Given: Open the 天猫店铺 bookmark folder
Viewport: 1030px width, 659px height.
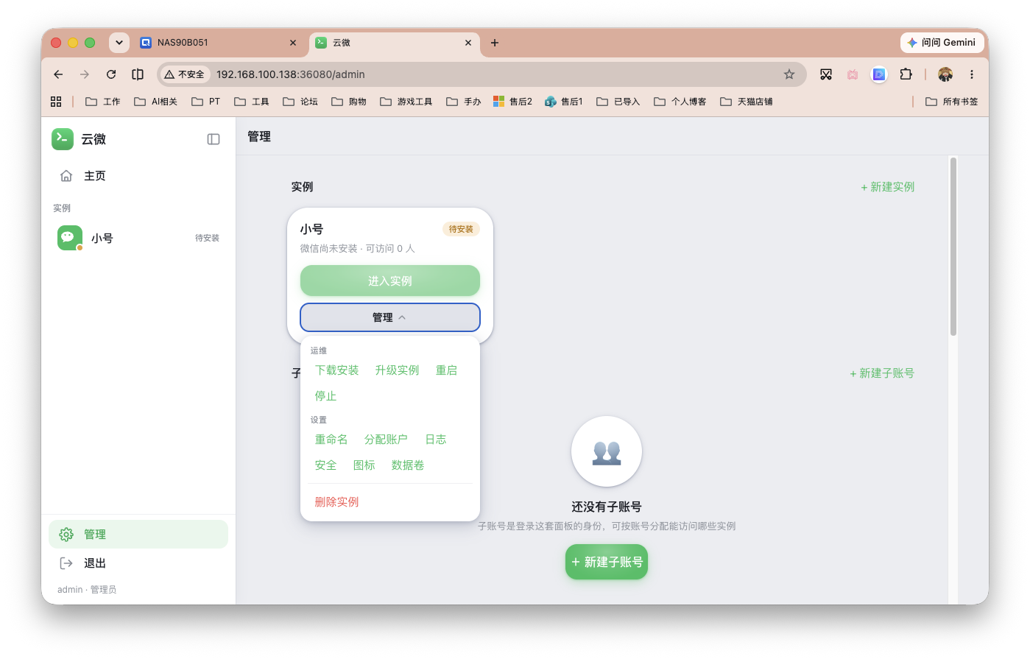Looking at the screenshot, I should coord(747,102).
